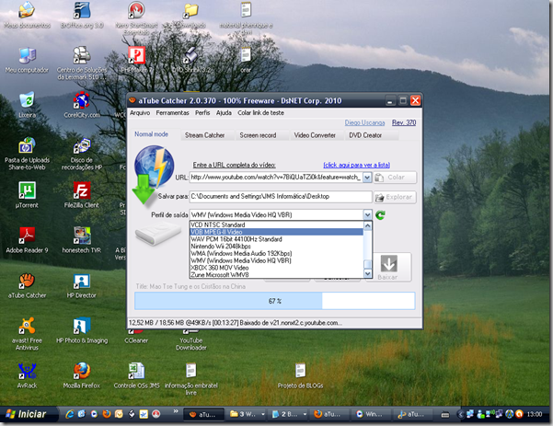
Task: Launch FileZilla Client desktop shortcut
Action: tap(82, 195)
